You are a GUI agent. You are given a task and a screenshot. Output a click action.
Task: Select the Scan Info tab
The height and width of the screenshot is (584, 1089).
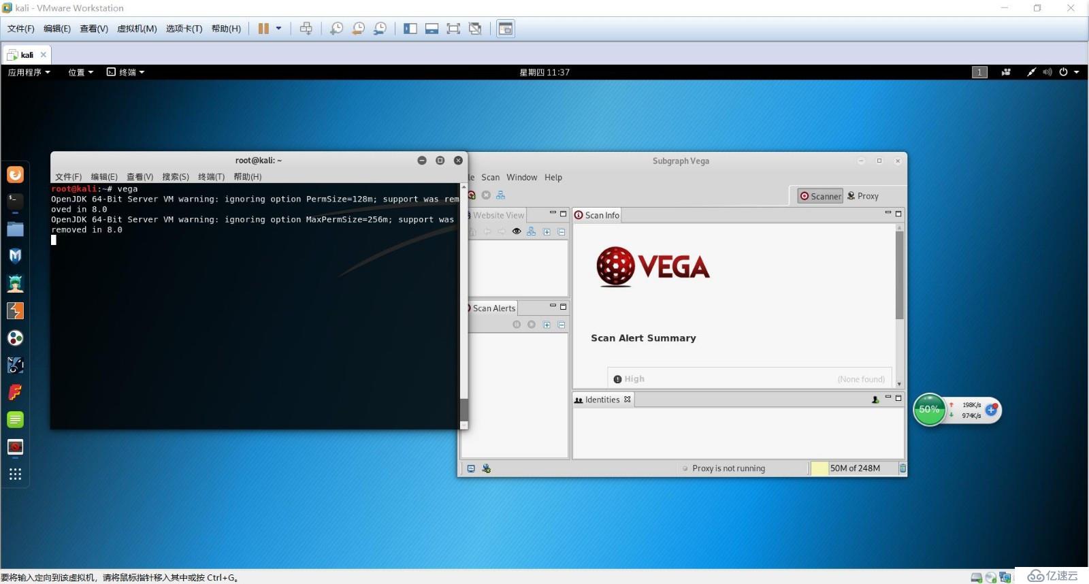[x=597, y=215]
